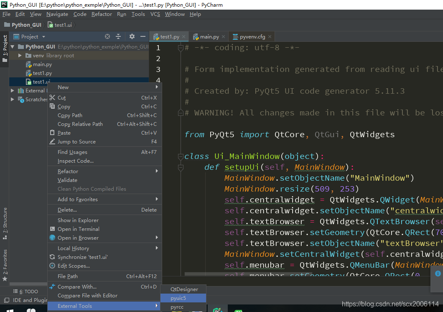This screenshot has width=443, height=312.
Task: Open the Navigate menu
Action: tap(57, 14)
